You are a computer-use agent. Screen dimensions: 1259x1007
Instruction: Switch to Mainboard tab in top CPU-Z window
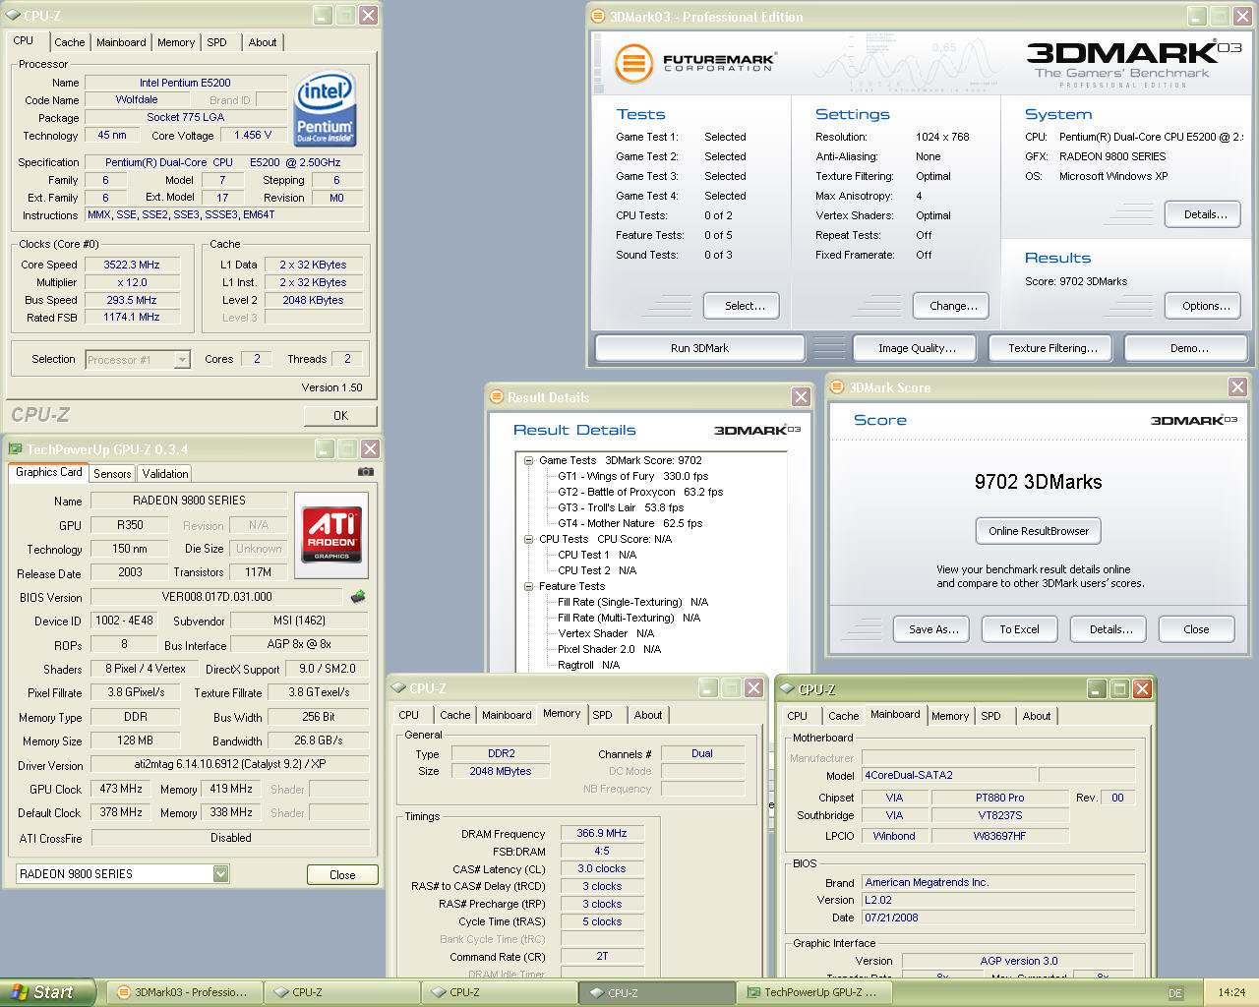pos(121,42)
